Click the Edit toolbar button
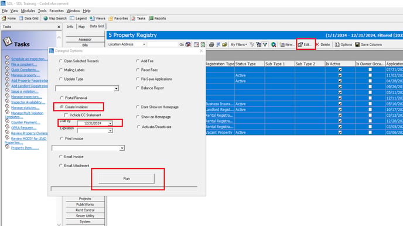 (305, 44)
